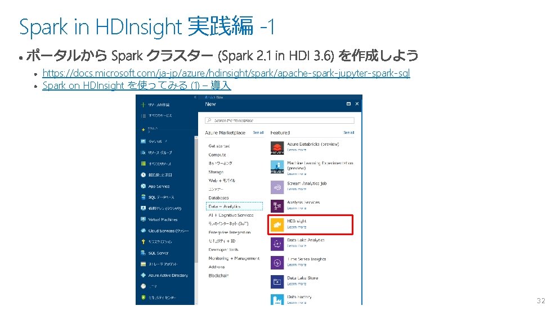This screenshot has width=551, height=310.
Task: Select the 'Developer tools' category
Action: (223, 250)
